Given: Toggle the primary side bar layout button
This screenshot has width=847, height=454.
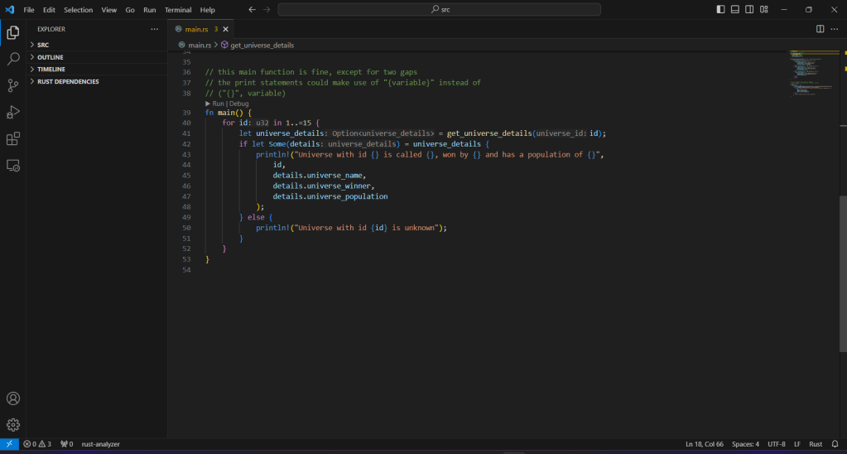Looking at the screenshot, I should click(720, 10).
